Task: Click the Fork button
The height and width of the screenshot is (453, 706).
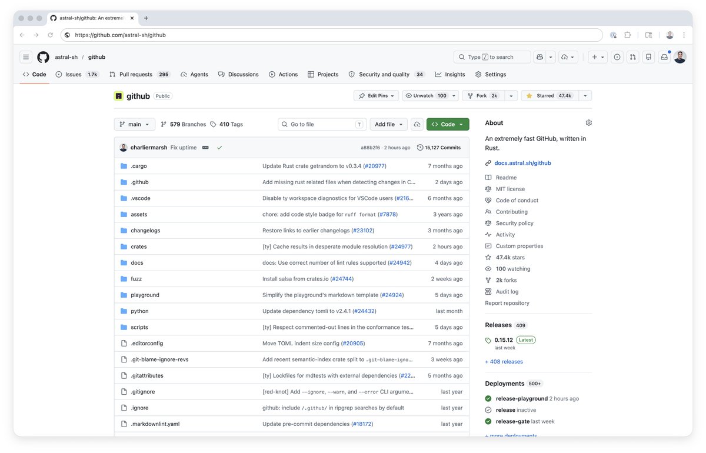Action: coord(484,96)
